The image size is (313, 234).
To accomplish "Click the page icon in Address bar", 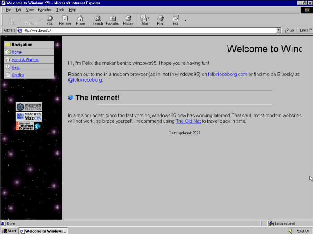I will point(20,30).
